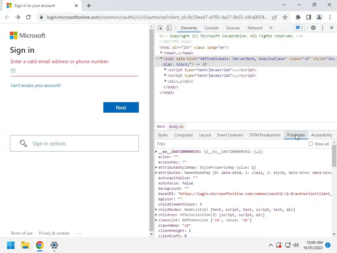Bookmark this tab star icon
The image size is (337, 253).
[285, 17]
